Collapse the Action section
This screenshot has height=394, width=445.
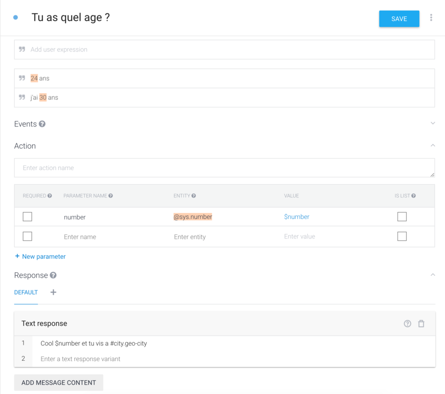(433, 146)
